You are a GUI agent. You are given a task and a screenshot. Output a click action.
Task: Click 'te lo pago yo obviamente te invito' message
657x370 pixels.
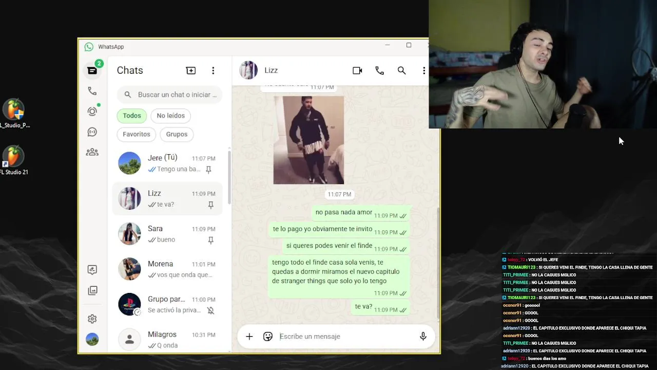339,230
